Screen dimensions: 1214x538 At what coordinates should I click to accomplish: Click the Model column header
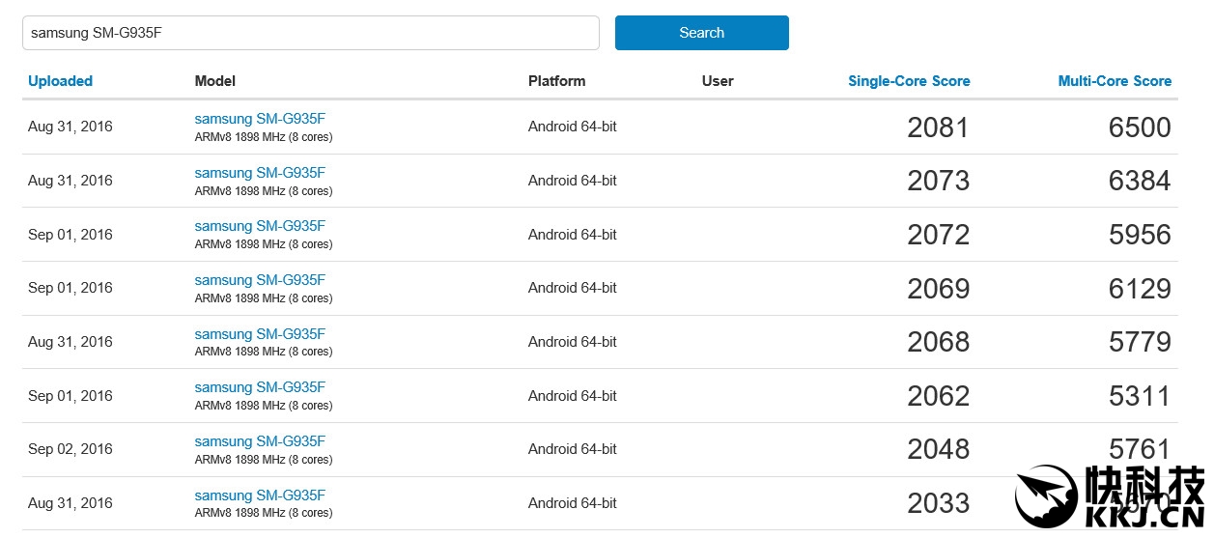(x=214, y=81)
